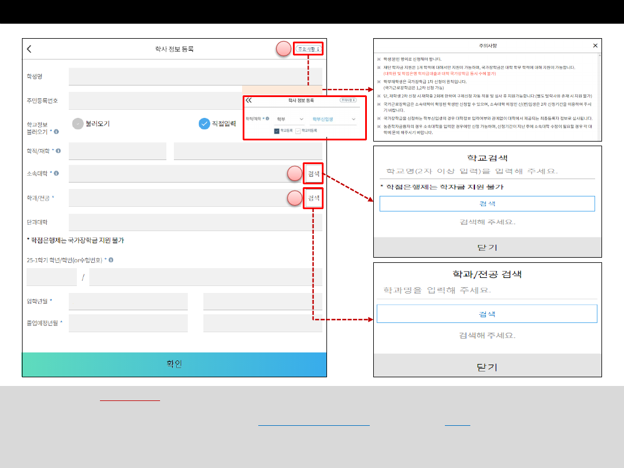Click info icon beside main form 학적/재학
This screenshot has height=468, width=624.
point(58,151)
